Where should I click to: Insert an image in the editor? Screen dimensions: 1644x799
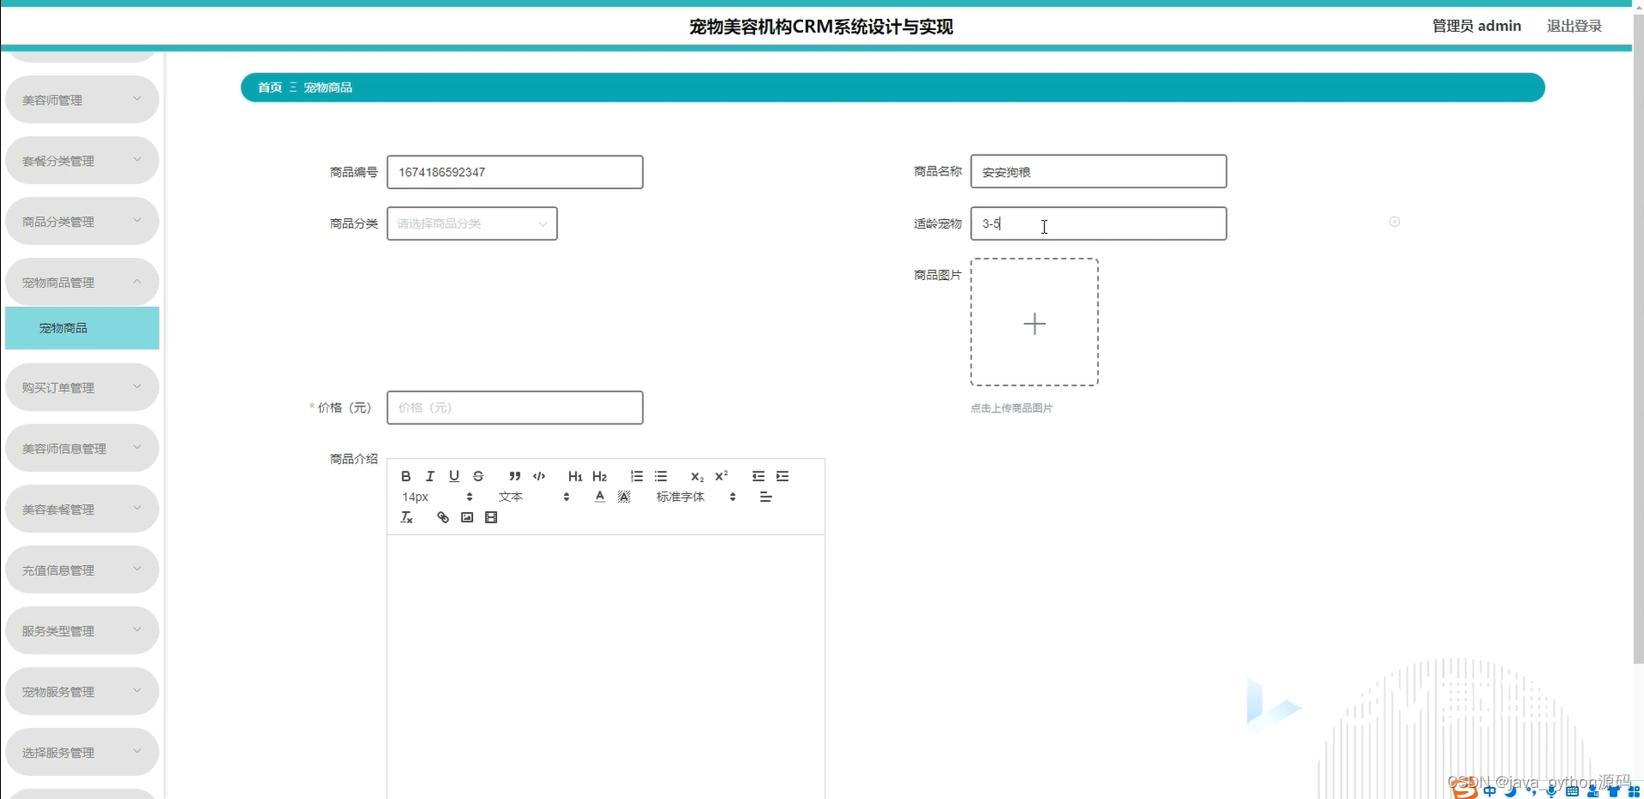click(467, 517)
